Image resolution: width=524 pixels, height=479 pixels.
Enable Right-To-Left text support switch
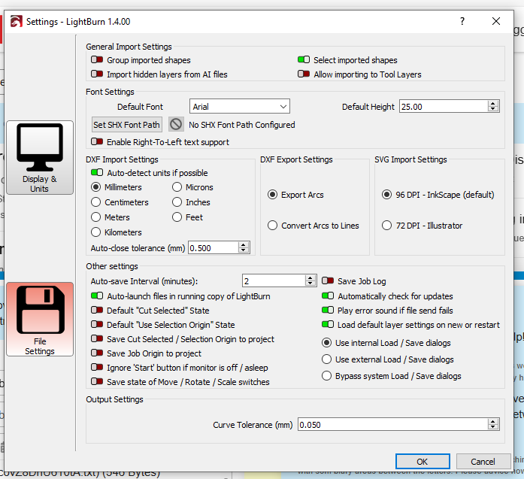coord(97,141)
